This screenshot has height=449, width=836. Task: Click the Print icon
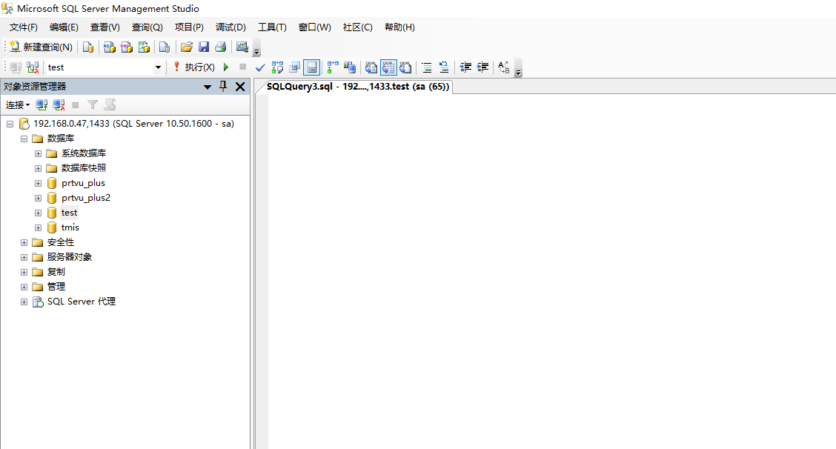click(221, 47)
